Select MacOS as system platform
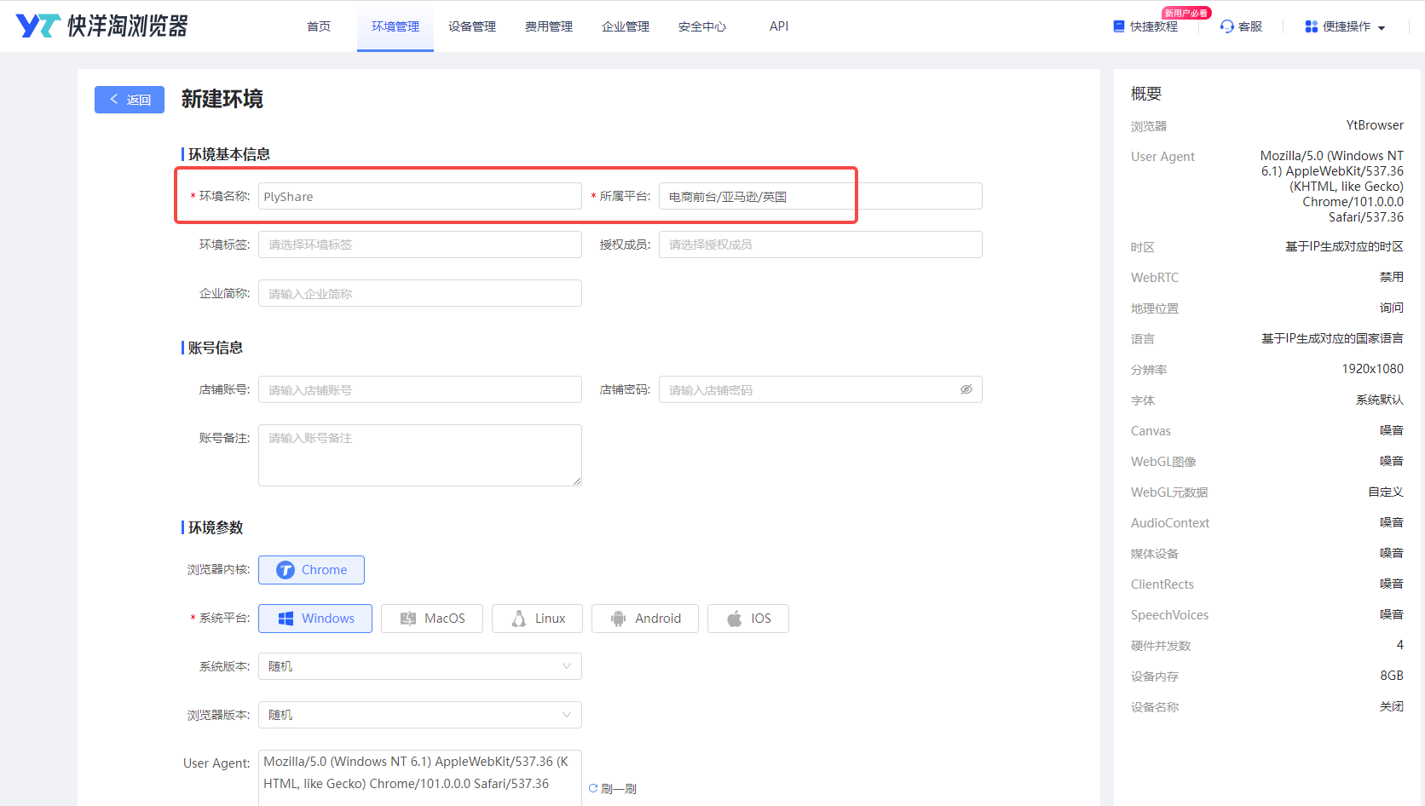Viewport: 1425px width, 806px height. (432, 619)
